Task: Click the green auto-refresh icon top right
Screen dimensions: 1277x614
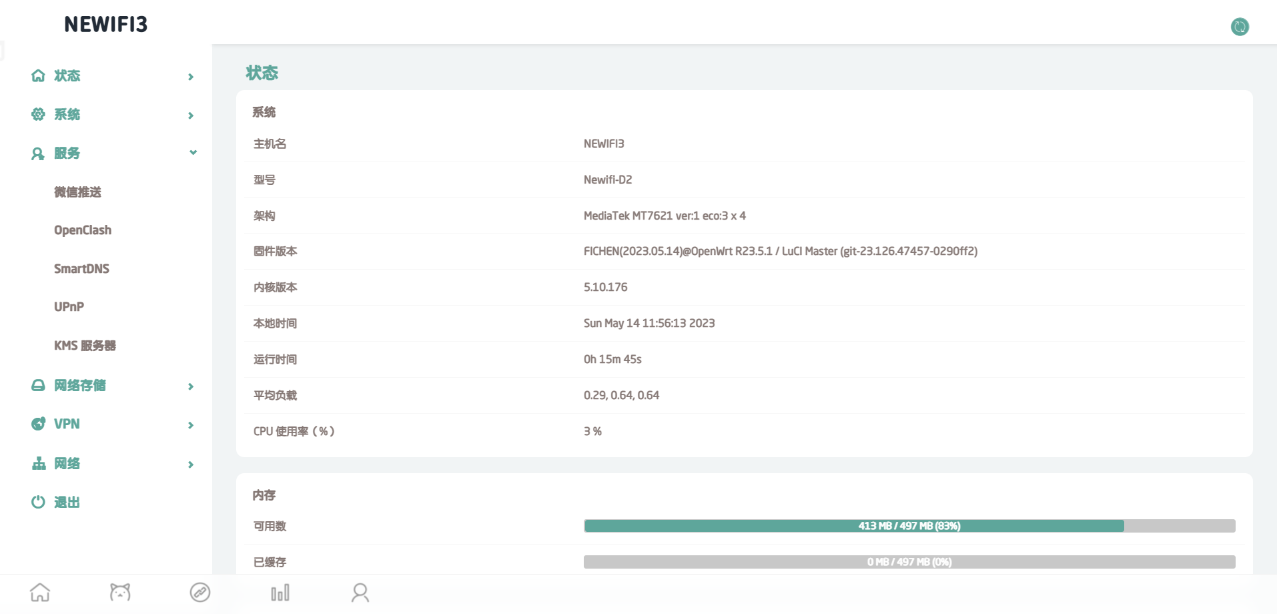Action: pyautogui.click(x=1240, y=27)
